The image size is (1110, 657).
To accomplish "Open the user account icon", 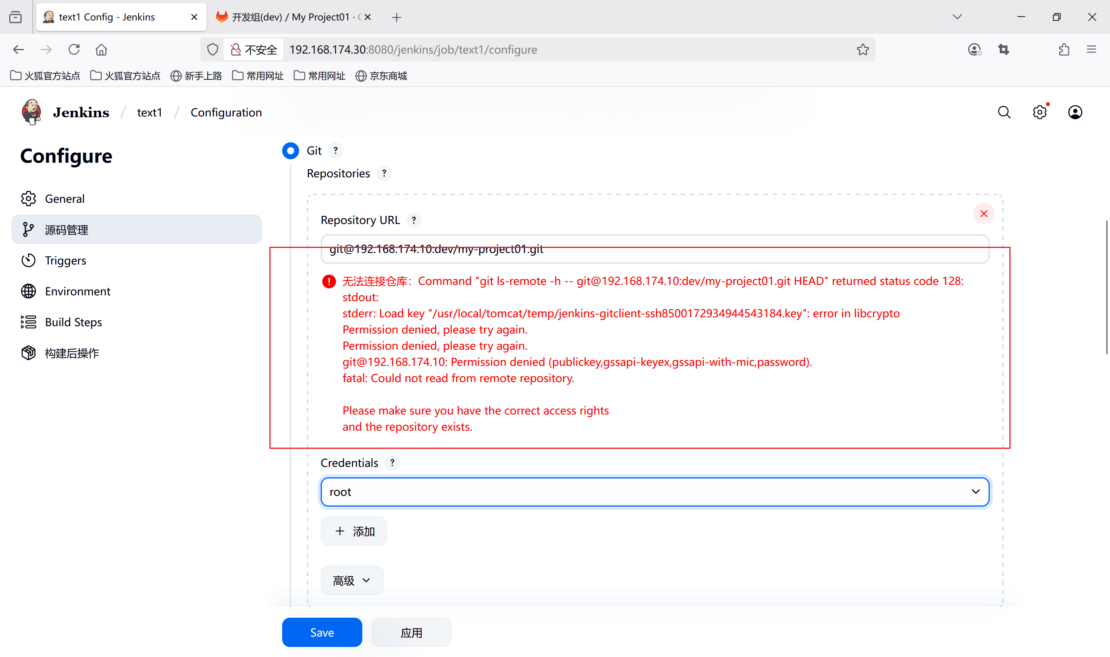I will point(1075,113).
